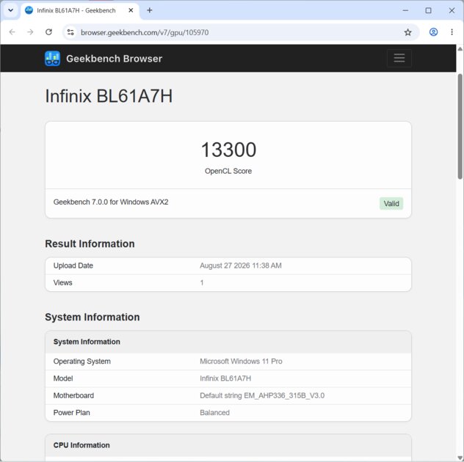This screenshot has height=462, width=464.
Task: Click the Geekbench logo icon
Action: (x=52, y=58)
